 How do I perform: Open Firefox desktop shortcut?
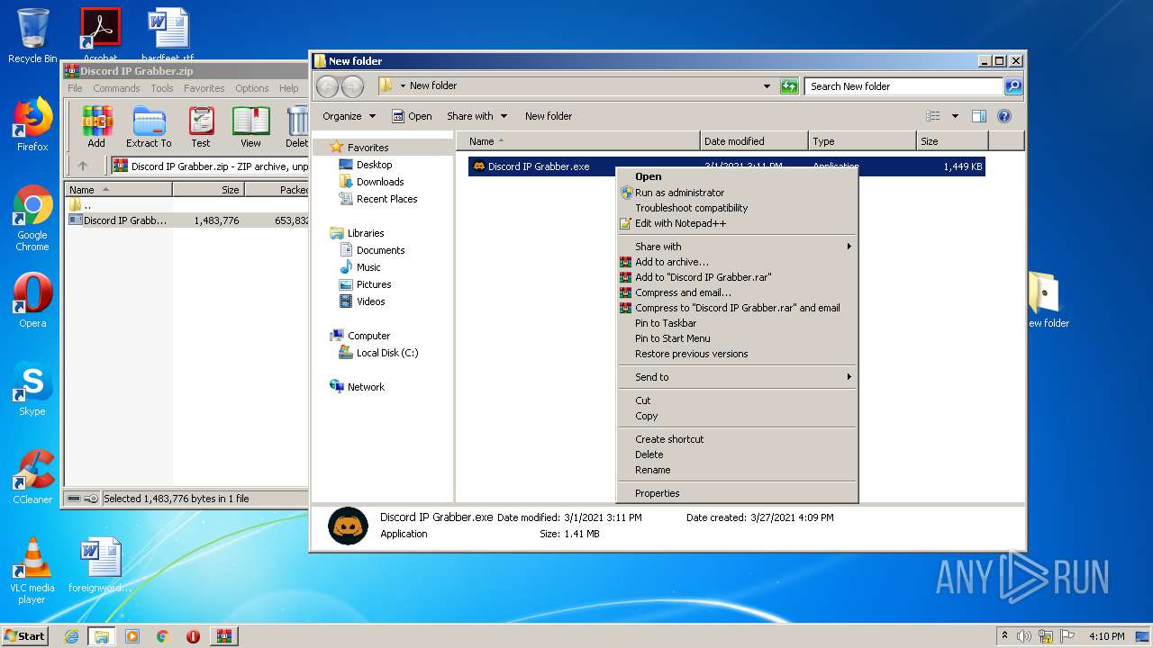[32, 124]
